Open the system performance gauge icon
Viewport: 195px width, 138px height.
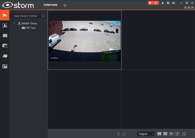173,3
